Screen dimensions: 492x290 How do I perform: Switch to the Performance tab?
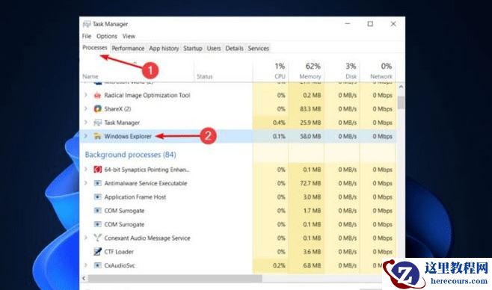coord(128,49)
